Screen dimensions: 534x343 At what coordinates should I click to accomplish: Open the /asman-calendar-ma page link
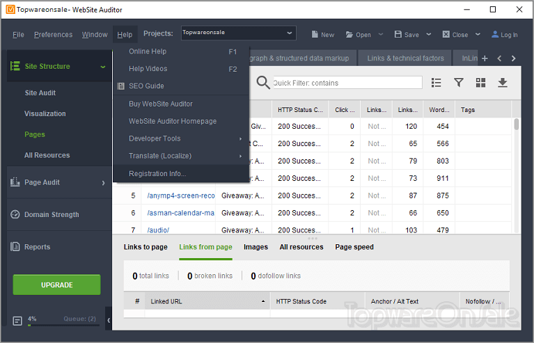pos(180,213)
